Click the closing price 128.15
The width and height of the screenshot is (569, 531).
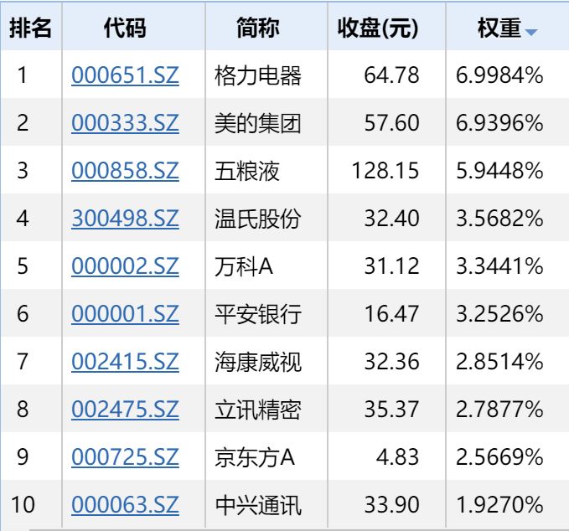[385, 171]
